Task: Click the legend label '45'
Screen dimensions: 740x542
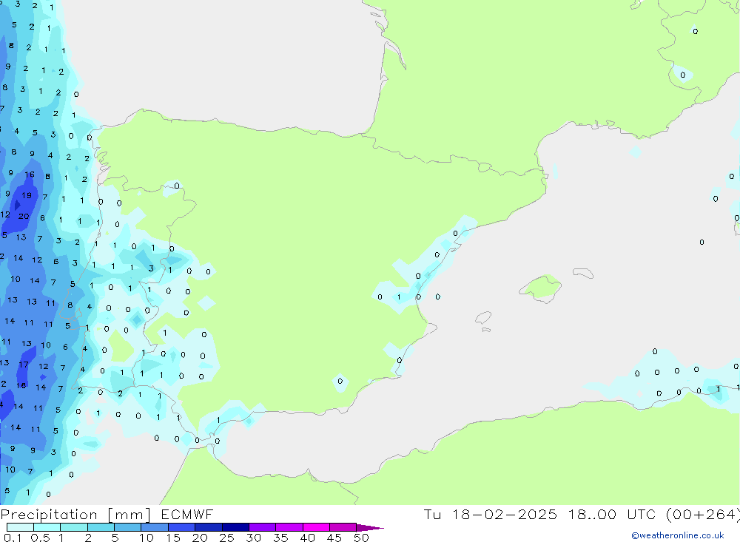Action: point(334,538)
